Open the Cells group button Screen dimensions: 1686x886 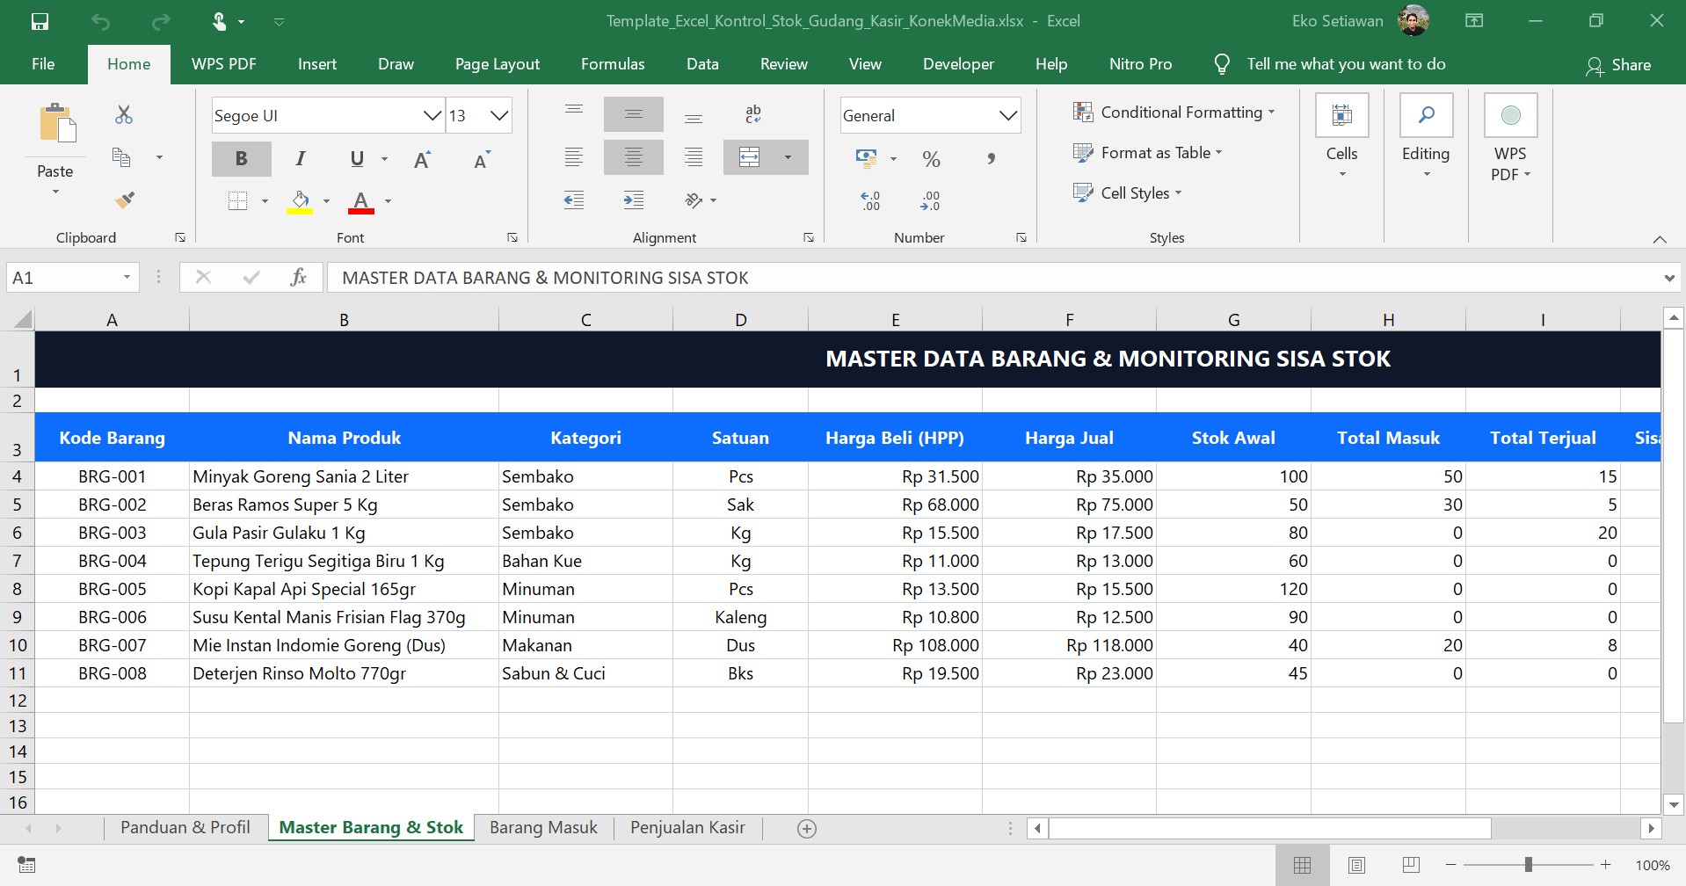click(x=1341, y=136)
